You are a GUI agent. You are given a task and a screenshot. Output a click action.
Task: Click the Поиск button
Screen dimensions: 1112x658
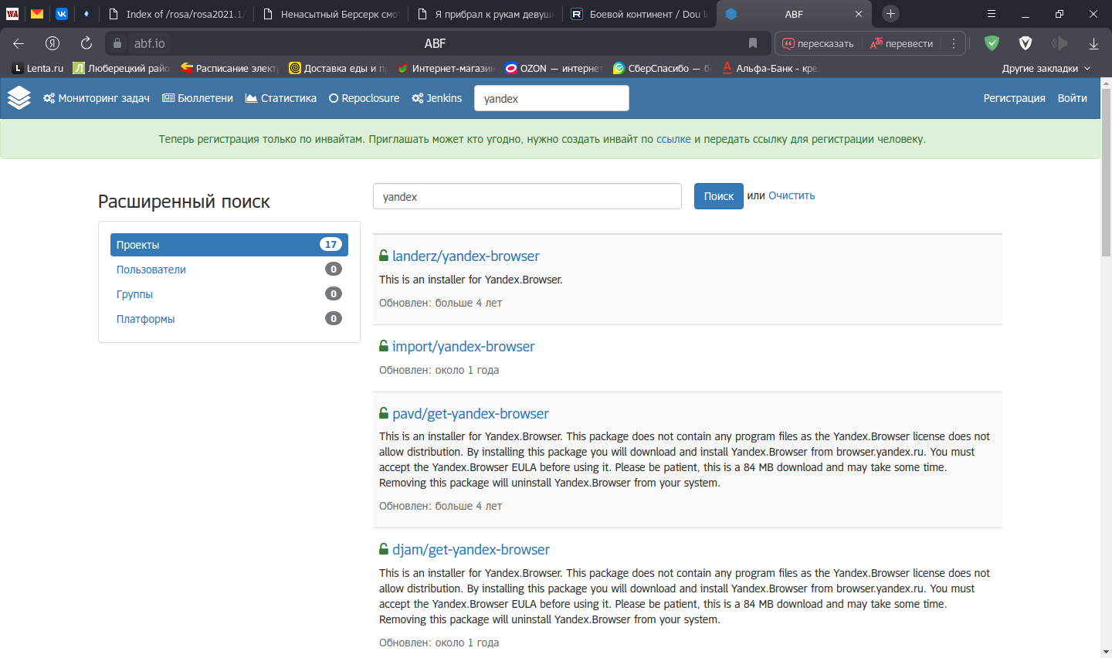pos(719,196)
